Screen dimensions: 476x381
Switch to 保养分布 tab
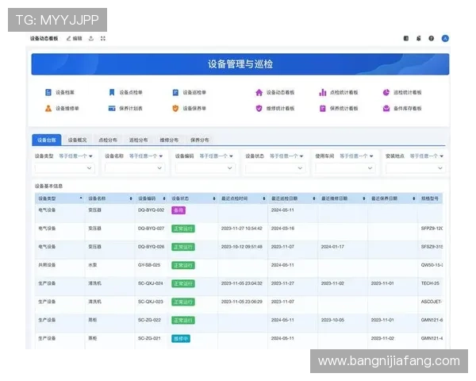[x=200, y=140]
